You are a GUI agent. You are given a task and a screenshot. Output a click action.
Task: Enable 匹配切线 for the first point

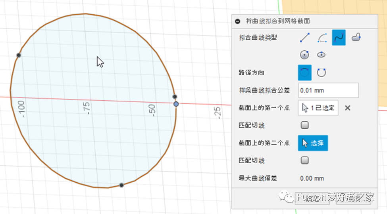pos(304,125)
